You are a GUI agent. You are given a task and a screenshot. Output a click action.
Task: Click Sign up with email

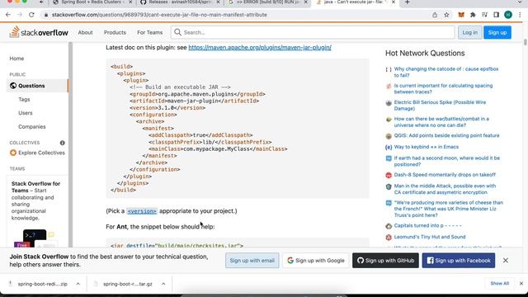pyautogui.click(x=252, y=261)
